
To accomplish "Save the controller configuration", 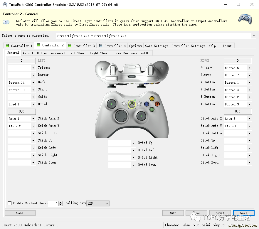I will point(244,213).
